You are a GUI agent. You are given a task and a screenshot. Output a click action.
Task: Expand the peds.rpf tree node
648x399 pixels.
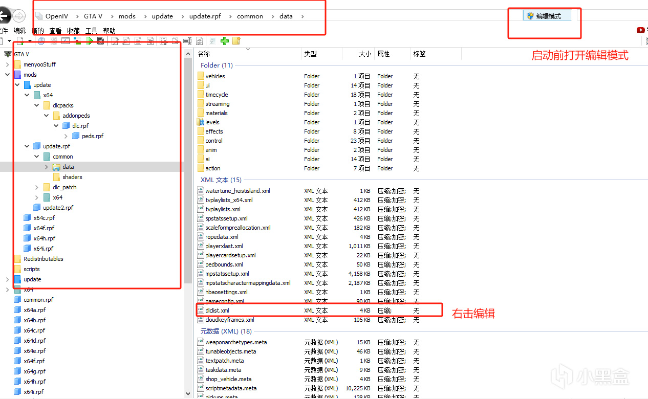click(66, 136)
